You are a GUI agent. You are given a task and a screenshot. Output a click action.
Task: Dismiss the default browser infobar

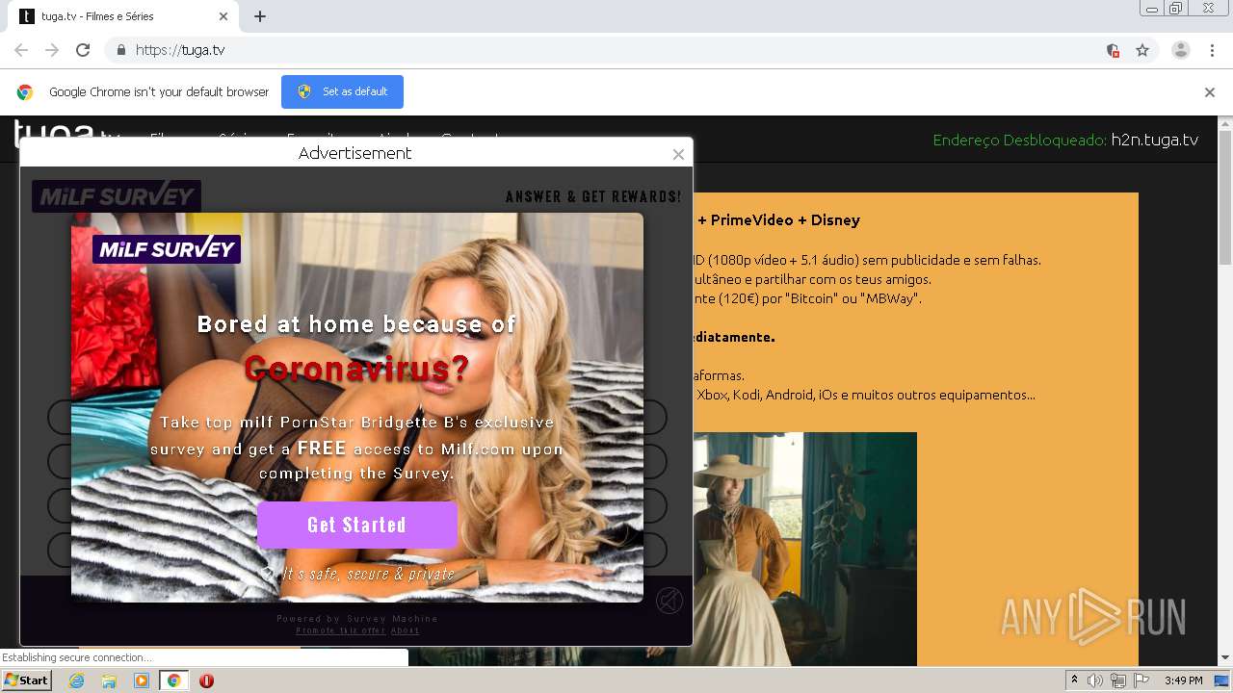point(1210,92)
